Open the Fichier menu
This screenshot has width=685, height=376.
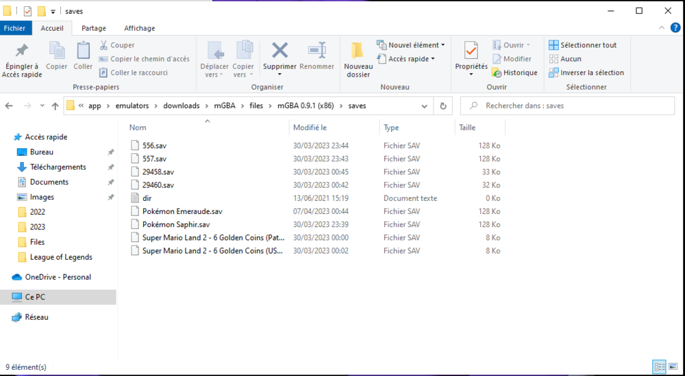[14, 28]
